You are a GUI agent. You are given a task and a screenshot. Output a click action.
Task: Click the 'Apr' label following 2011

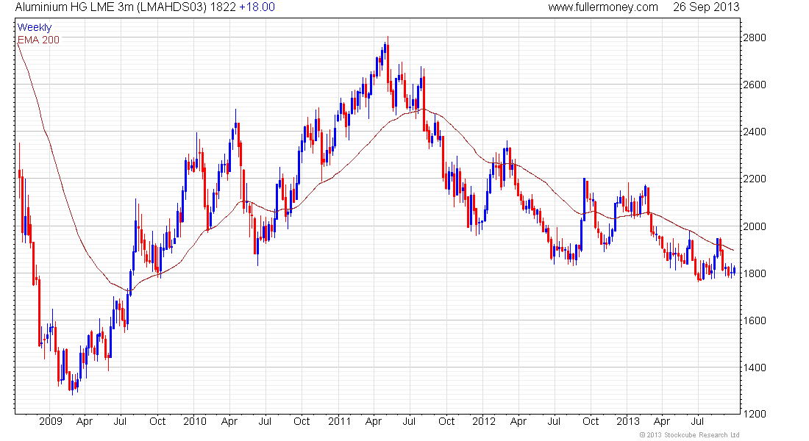point(374,422)
